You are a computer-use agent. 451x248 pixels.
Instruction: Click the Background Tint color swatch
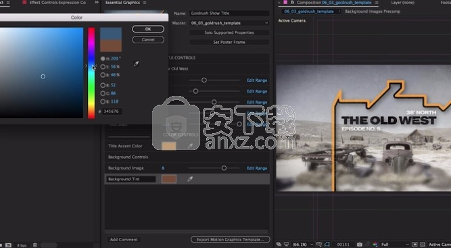[x=169, y=179]
